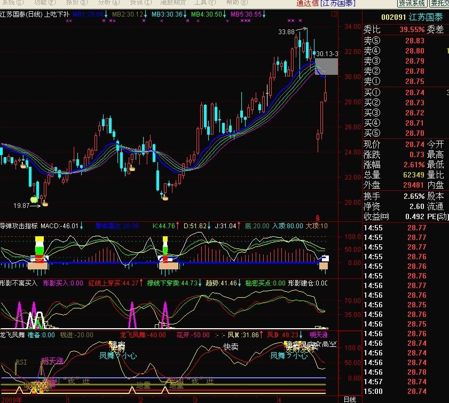
Task: Open the 资讯(I) menu
Action: click(x=140, y=2)
